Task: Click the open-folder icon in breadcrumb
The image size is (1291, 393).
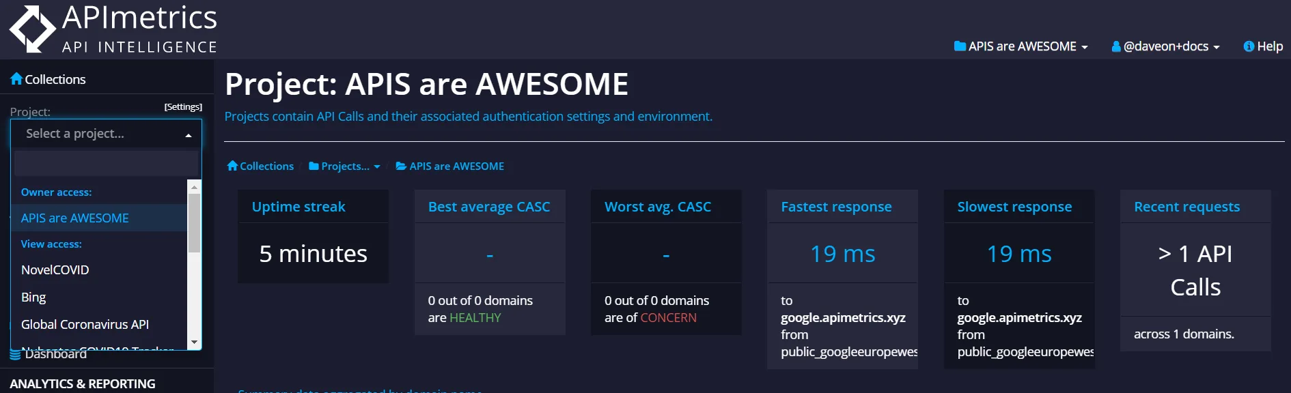Action: click(402, 166)
